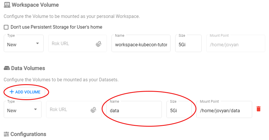Click the plus icon beside Add Volume

pyautogui.click(x=12, y=92)
